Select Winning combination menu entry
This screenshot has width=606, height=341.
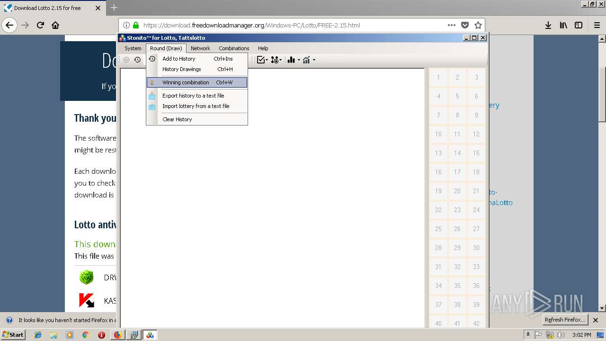point(197,82)
